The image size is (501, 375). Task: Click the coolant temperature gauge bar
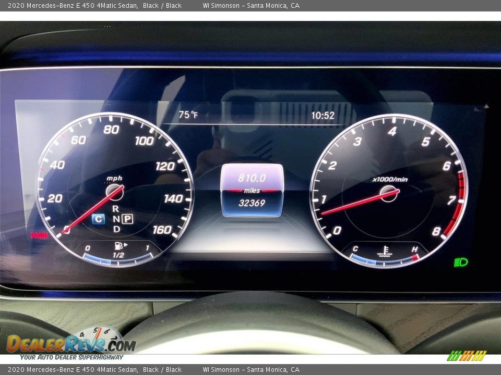pos(385,261)
